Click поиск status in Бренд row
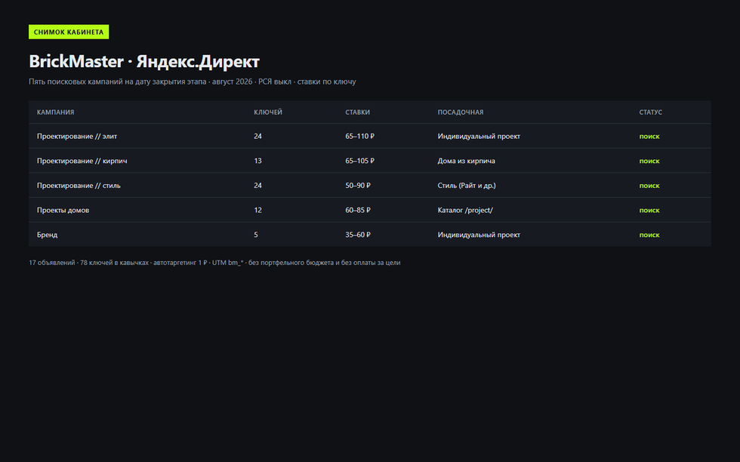The width and height of the screenshot is (740, 462). pos(649,235)
